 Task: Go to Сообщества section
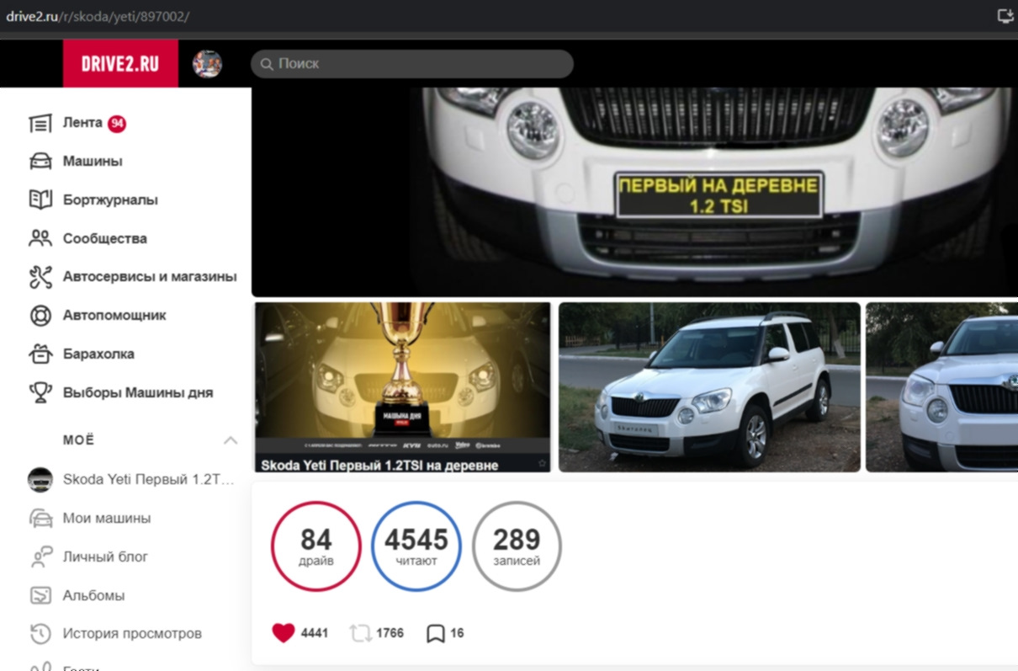(x=105, y=239)
